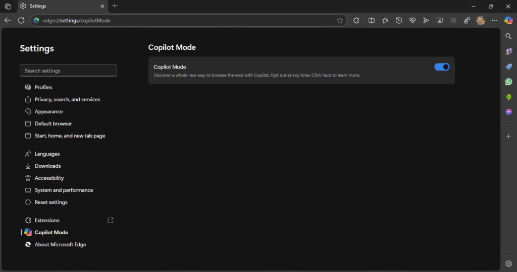Click the Send tab arrow icon
The image size is (517, 272).
click(426, 20)
